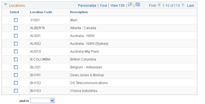Click Dean Jones & Bishop description
Screen dimensions: 205x104
click(87, 75)
